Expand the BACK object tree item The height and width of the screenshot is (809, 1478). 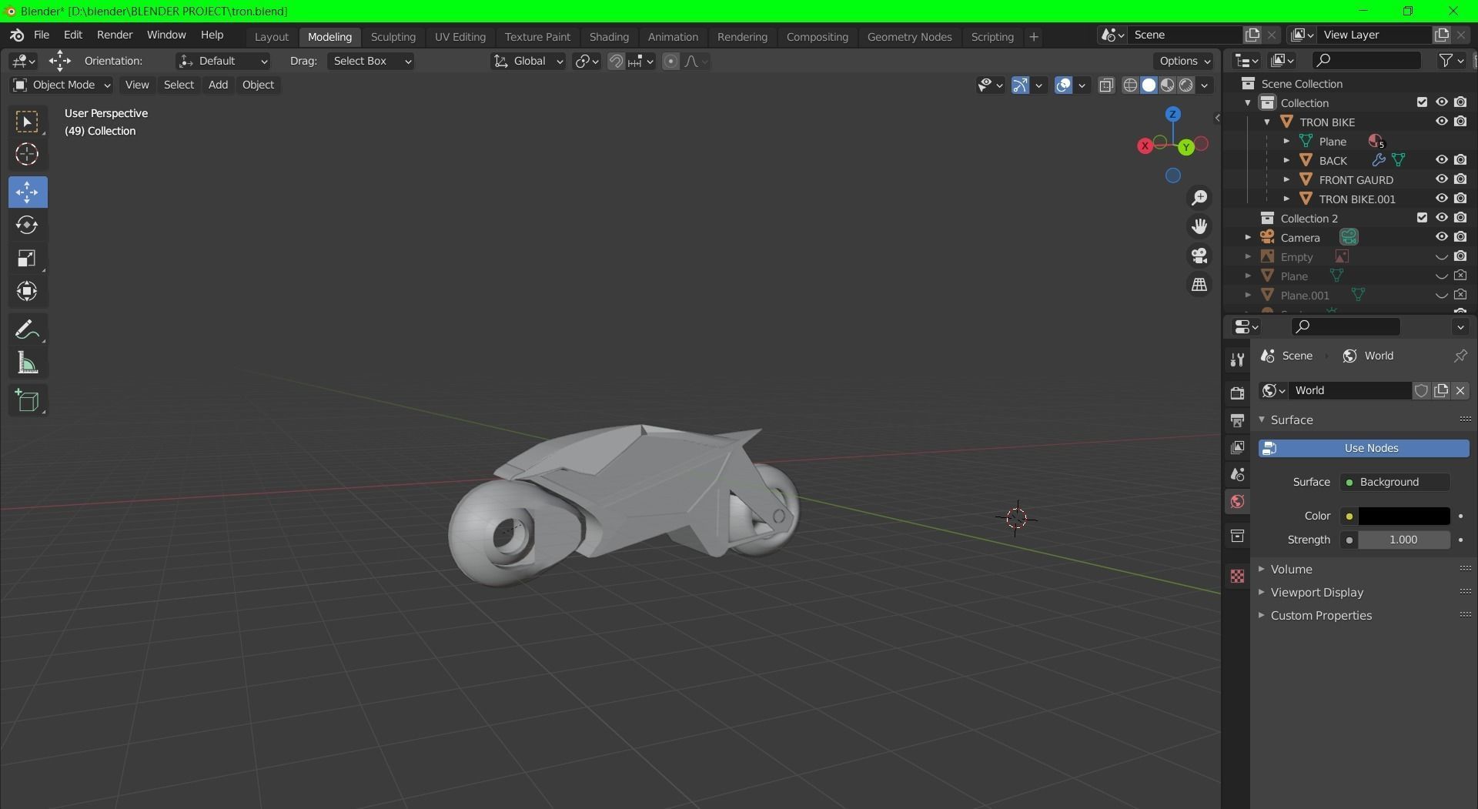click(x=1286, y=160)
